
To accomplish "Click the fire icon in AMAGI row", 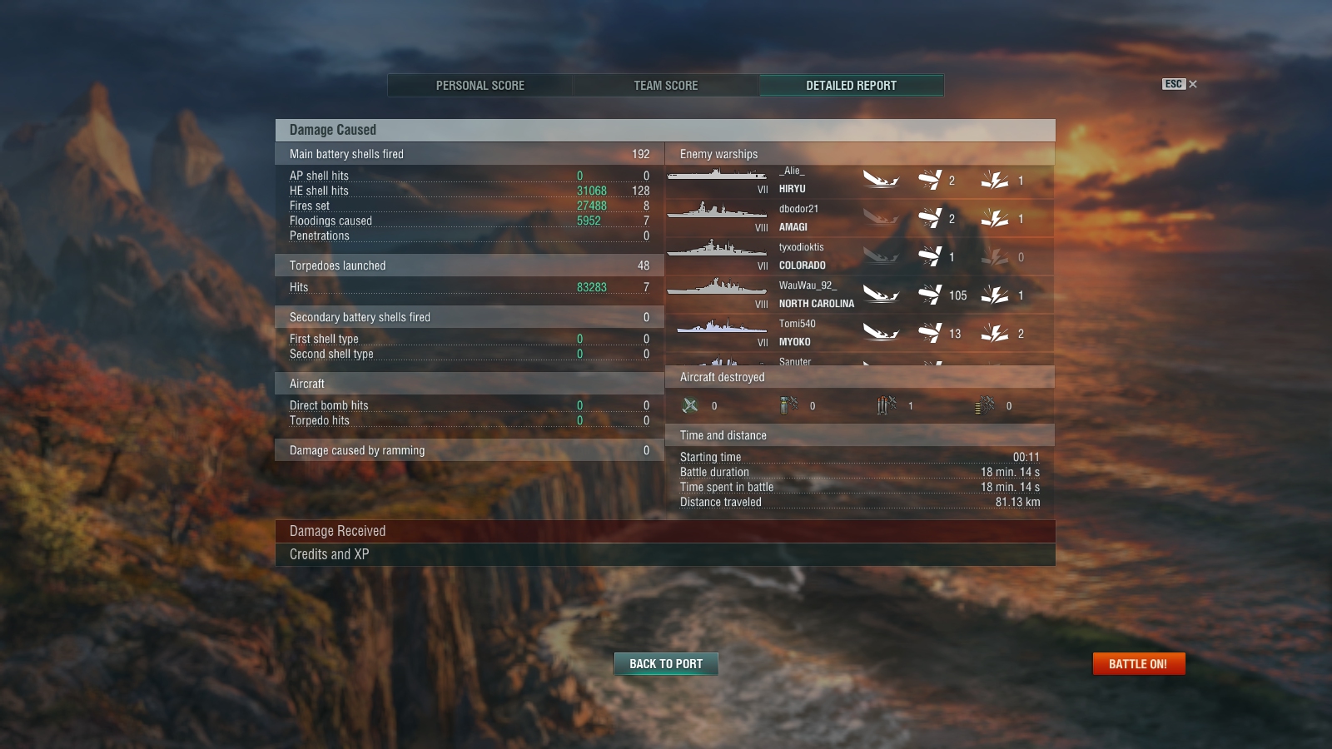I will pos(995,218).
